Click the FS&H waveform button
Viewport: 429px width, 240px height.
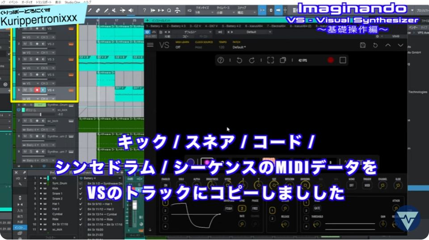pyautogui.click(x=229, y=208)
